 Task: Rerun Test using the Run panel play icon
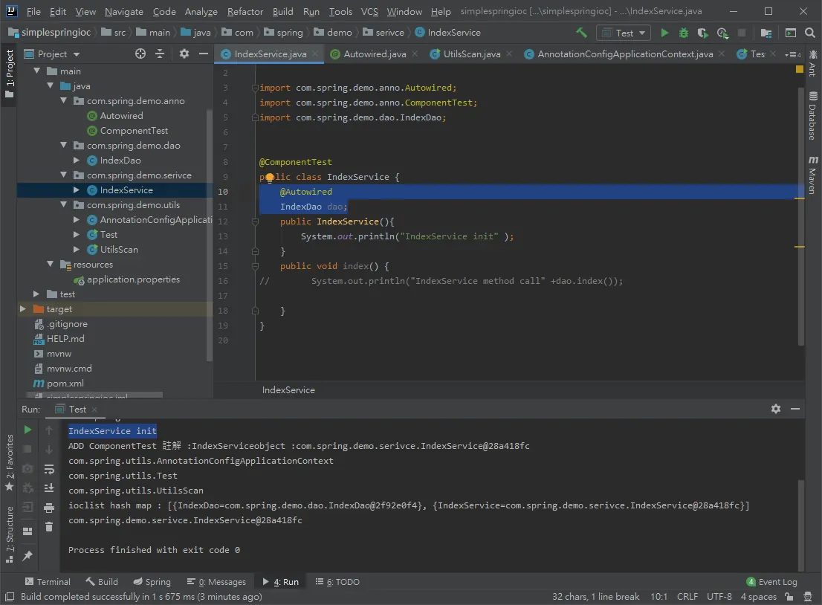point(27,430)
